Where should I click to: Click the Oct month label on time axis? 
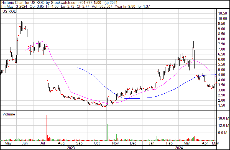[97, 143]
